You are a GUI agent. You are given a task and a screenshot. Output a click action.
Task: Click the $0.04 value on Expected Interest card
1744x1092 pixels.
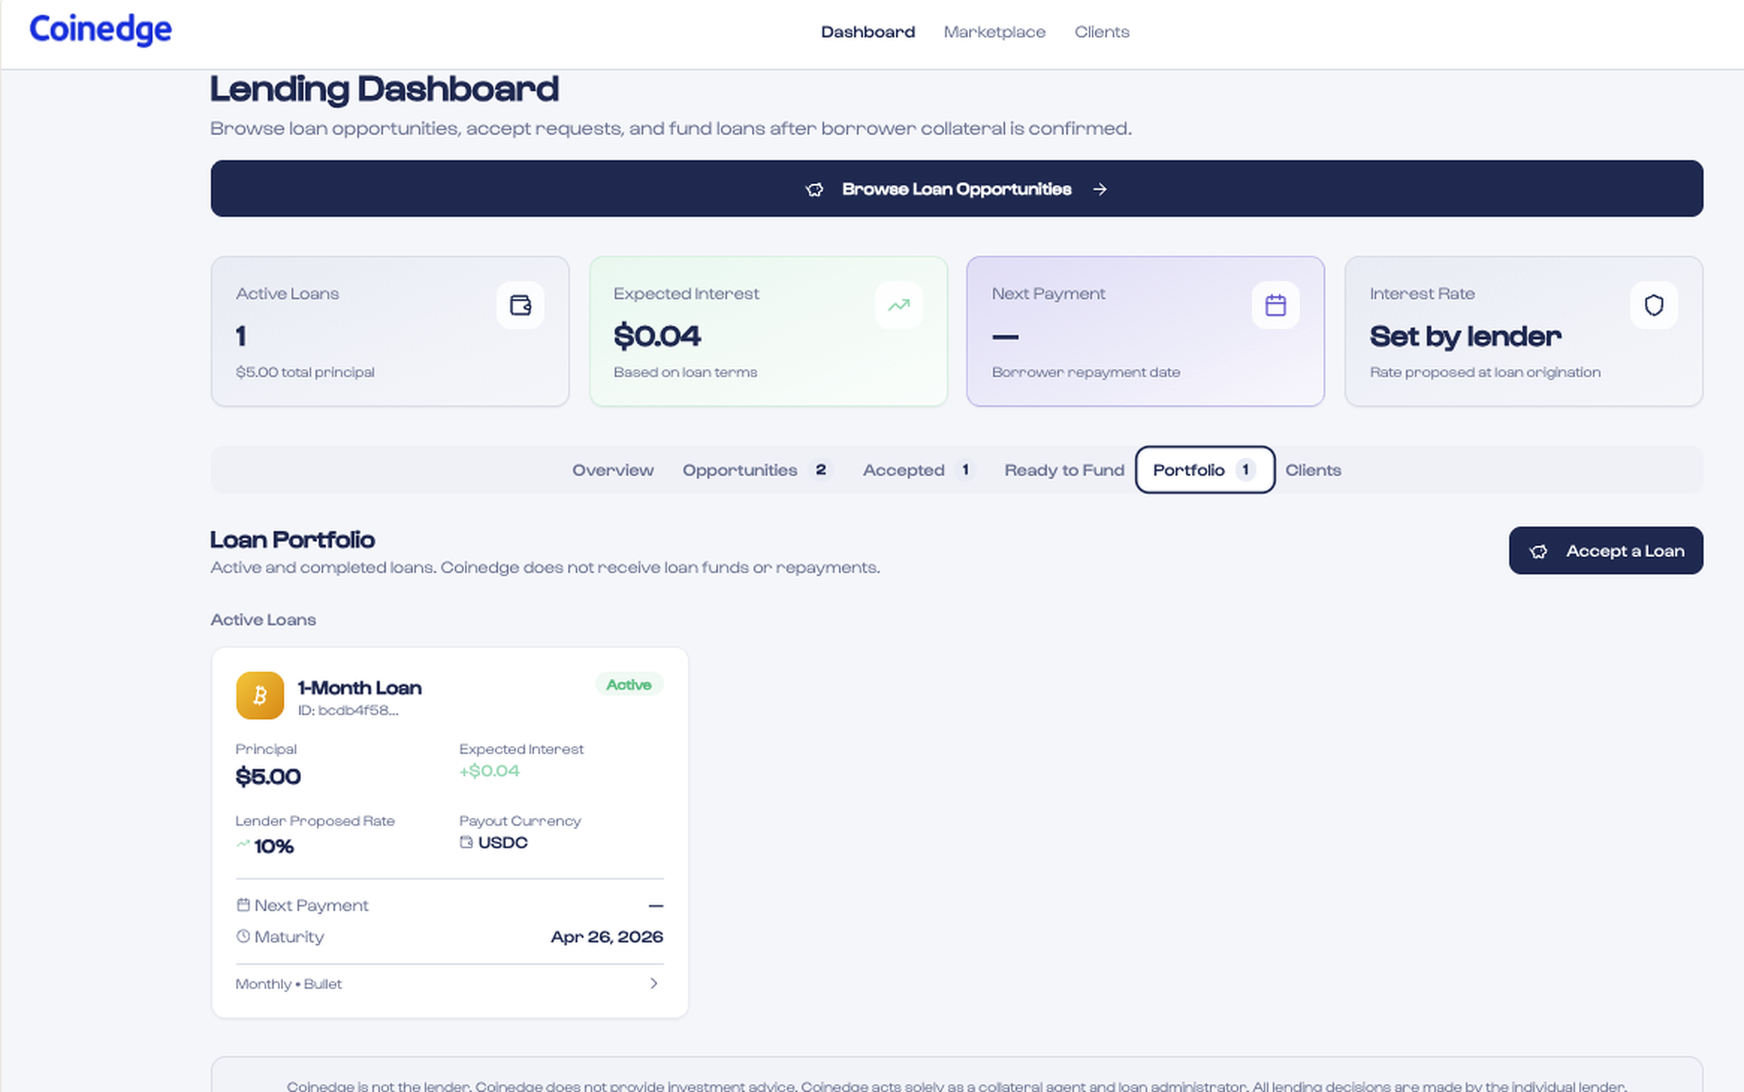click(657, 336)
